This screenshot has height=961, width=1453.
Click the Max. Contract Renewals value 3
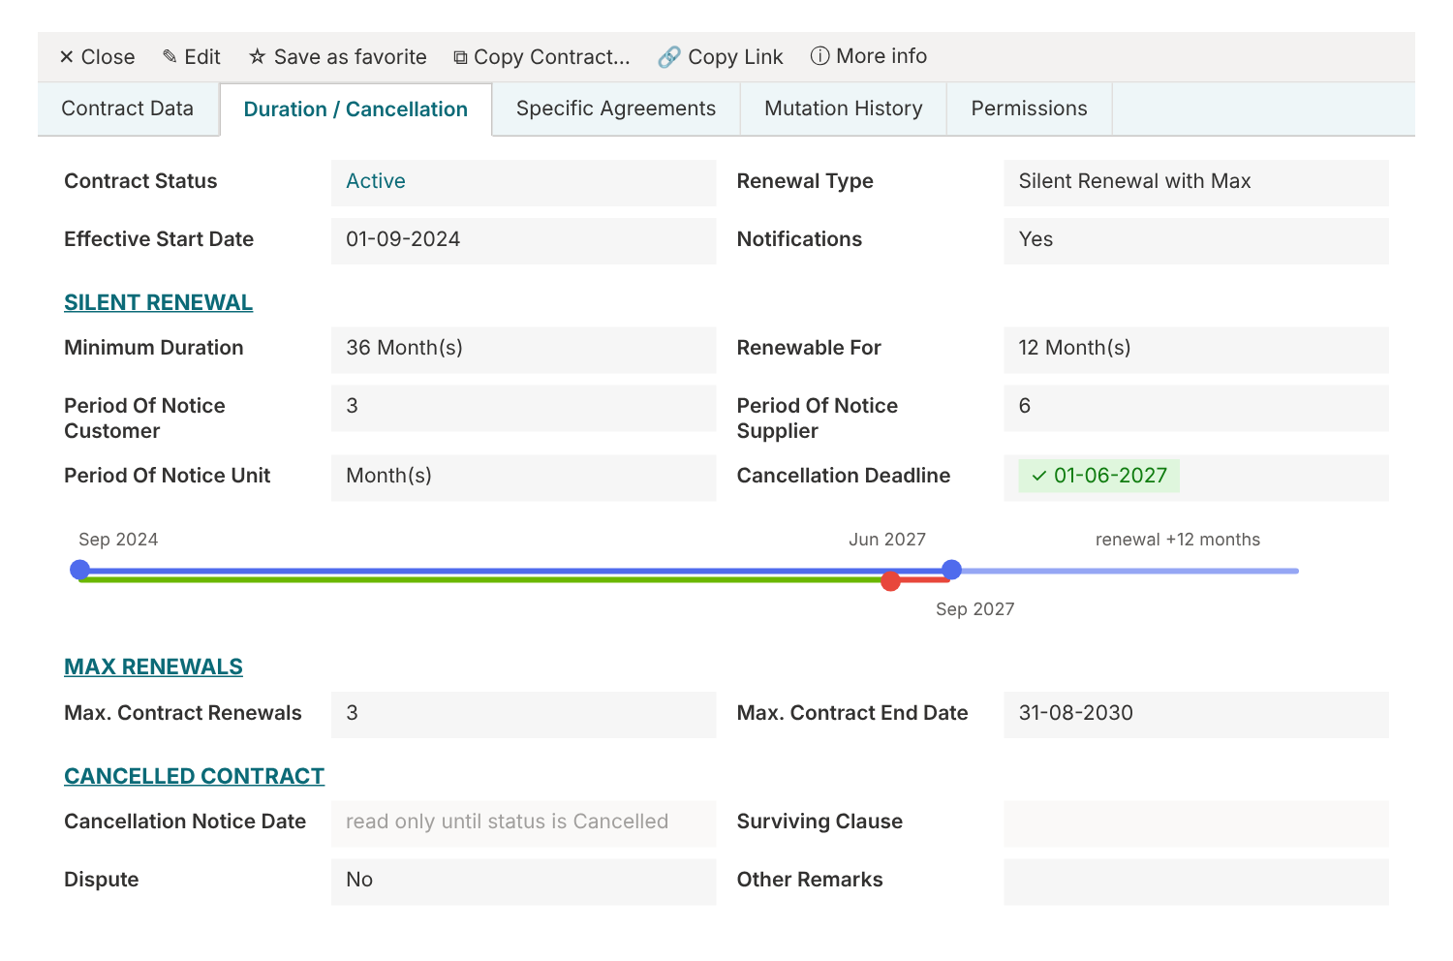[x=523, y=714]
